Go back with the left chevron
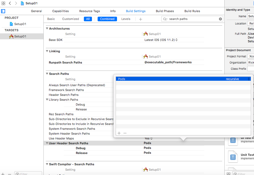Image resolution: width=254 pixels, height=175 pixels. 10,3
